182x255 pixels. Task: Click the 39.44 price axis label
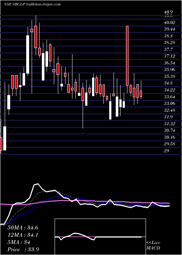click(x=169, y=29)
